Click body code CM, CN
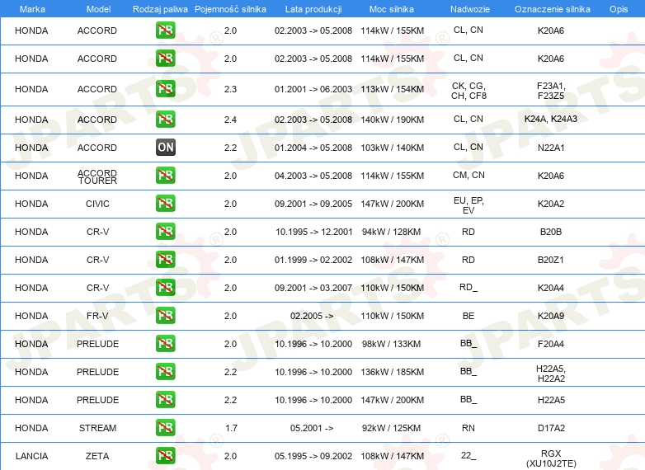This screenshot has width=645, height=470. point(468,175)
